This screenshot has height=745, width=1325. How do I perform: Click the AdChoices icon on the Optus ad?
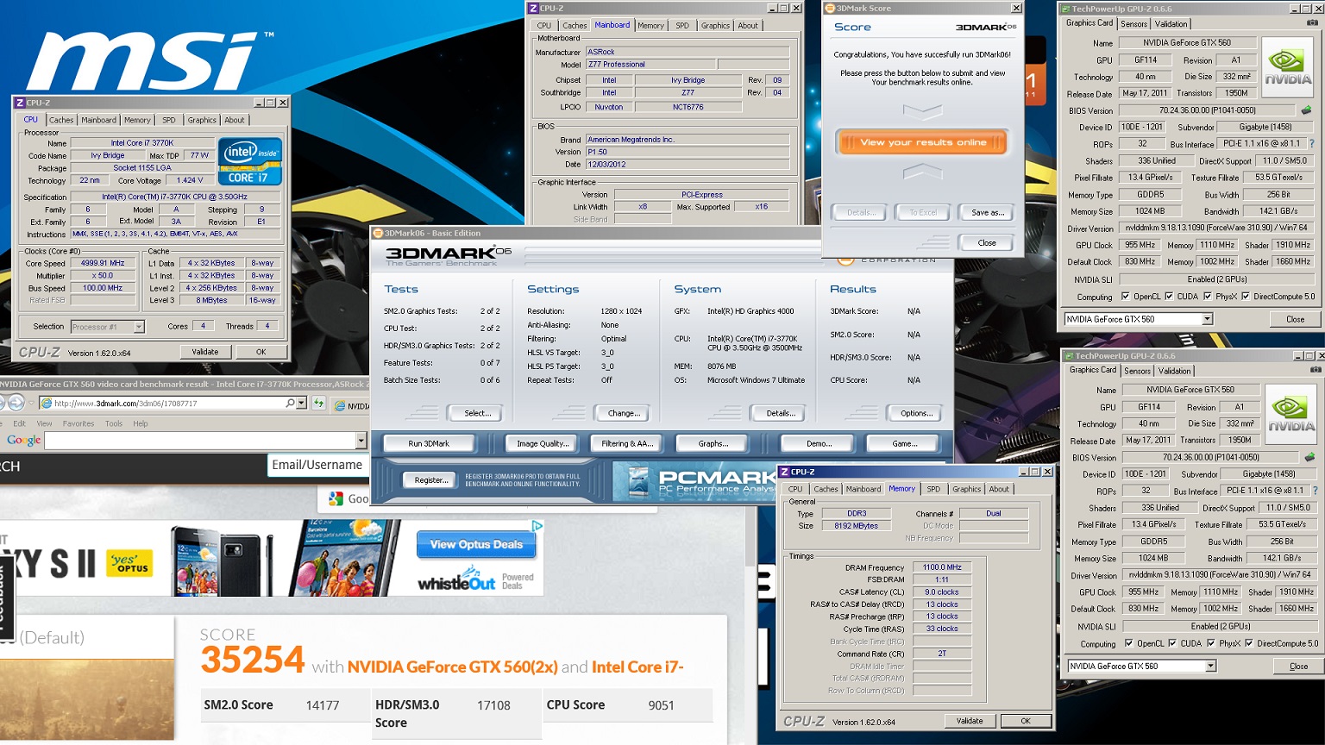537,525
